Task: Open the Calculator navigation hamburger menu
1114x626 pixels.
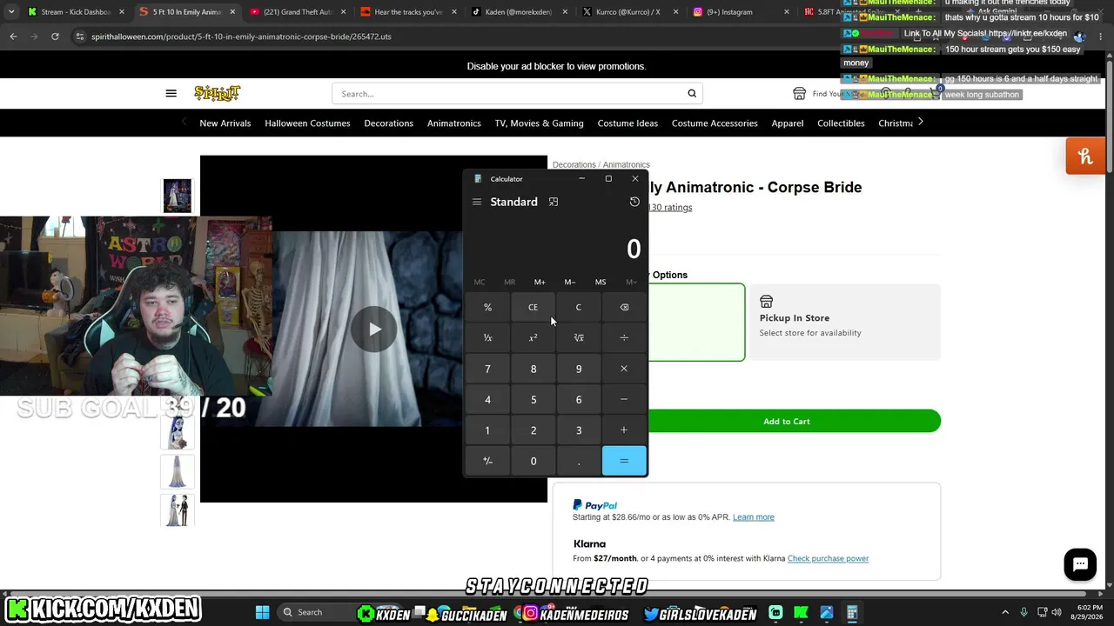Action: click(476, 202)
